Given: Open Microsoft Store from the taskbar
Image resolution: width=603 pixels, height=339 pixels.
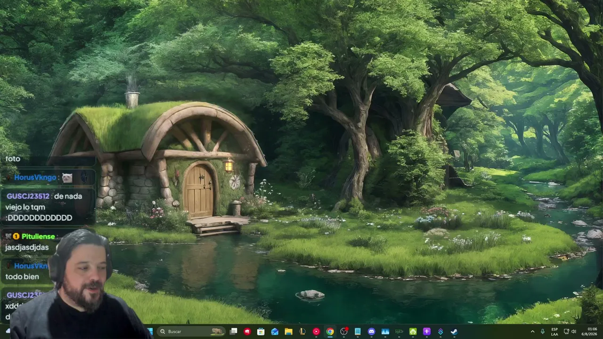Looking at the screenshot, I should coord(261,331).
